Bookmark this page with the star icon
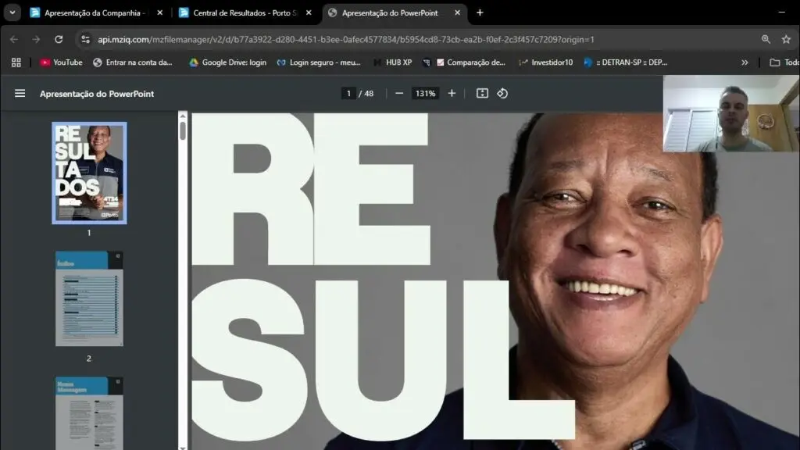800x450 pixels. pos(786,39)
